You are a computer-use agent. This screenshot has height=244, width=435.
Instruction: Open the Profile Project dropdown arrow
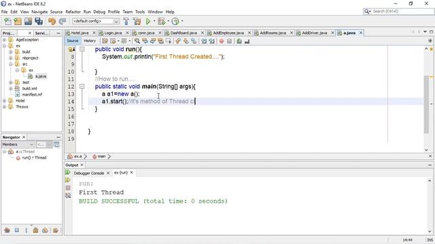[x=182, y=21]
